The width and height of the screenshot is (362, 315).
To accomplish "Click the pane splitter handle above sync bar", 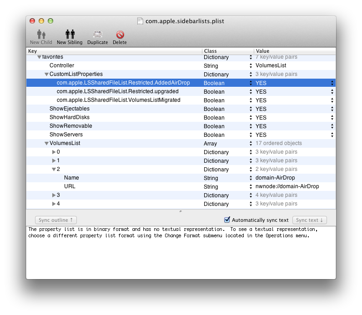I will click(181, 211).
